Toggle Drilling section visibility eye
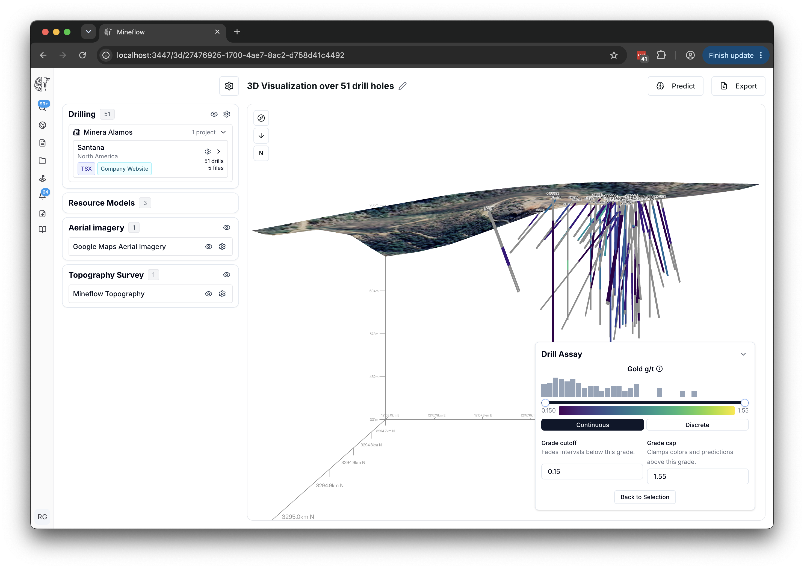 214,114
